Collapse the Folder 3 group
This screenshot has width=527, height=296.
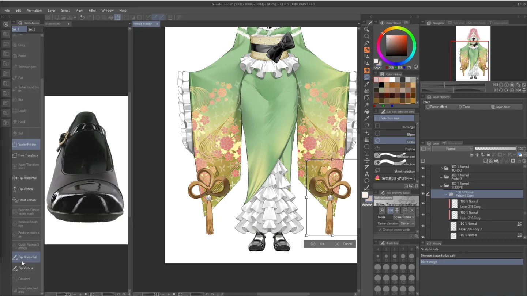coord(441,177)
